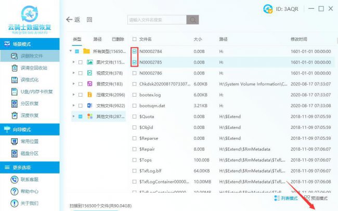Select the $TxfLog.blf file name
This screenshot has height=211, width=338.
pyautogui.click(x=150, y=171)
